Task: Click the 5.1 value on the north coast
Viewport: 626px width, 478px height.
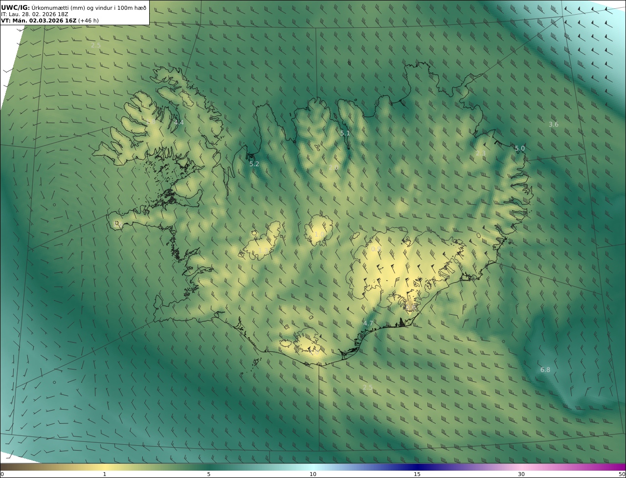Action: [345, 133]
